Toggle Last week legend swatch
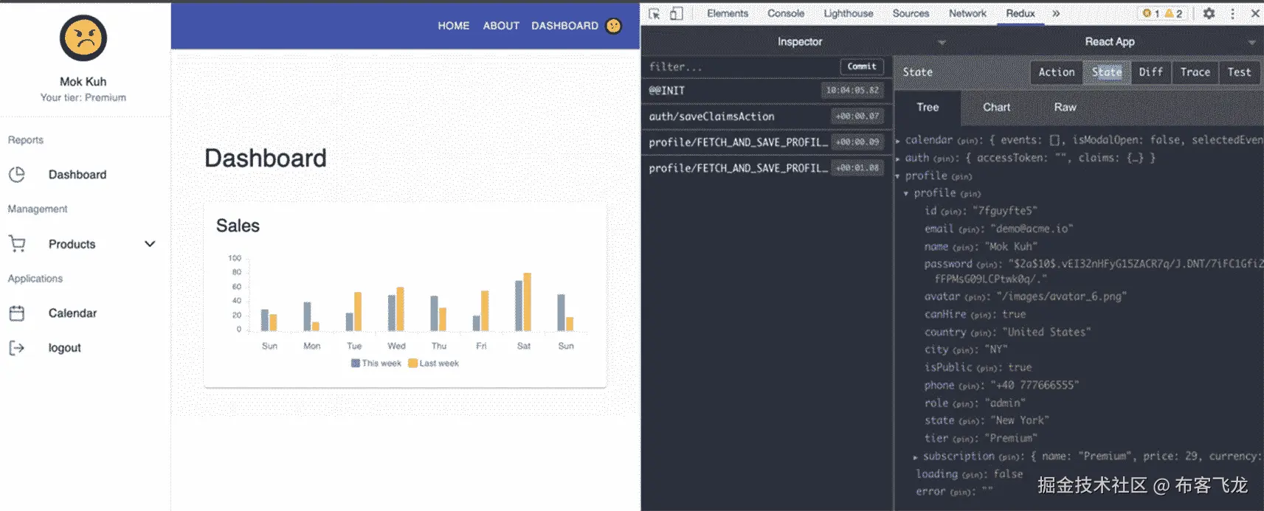The width and height of the screenshot is (1264, 511). coord(412,364)
